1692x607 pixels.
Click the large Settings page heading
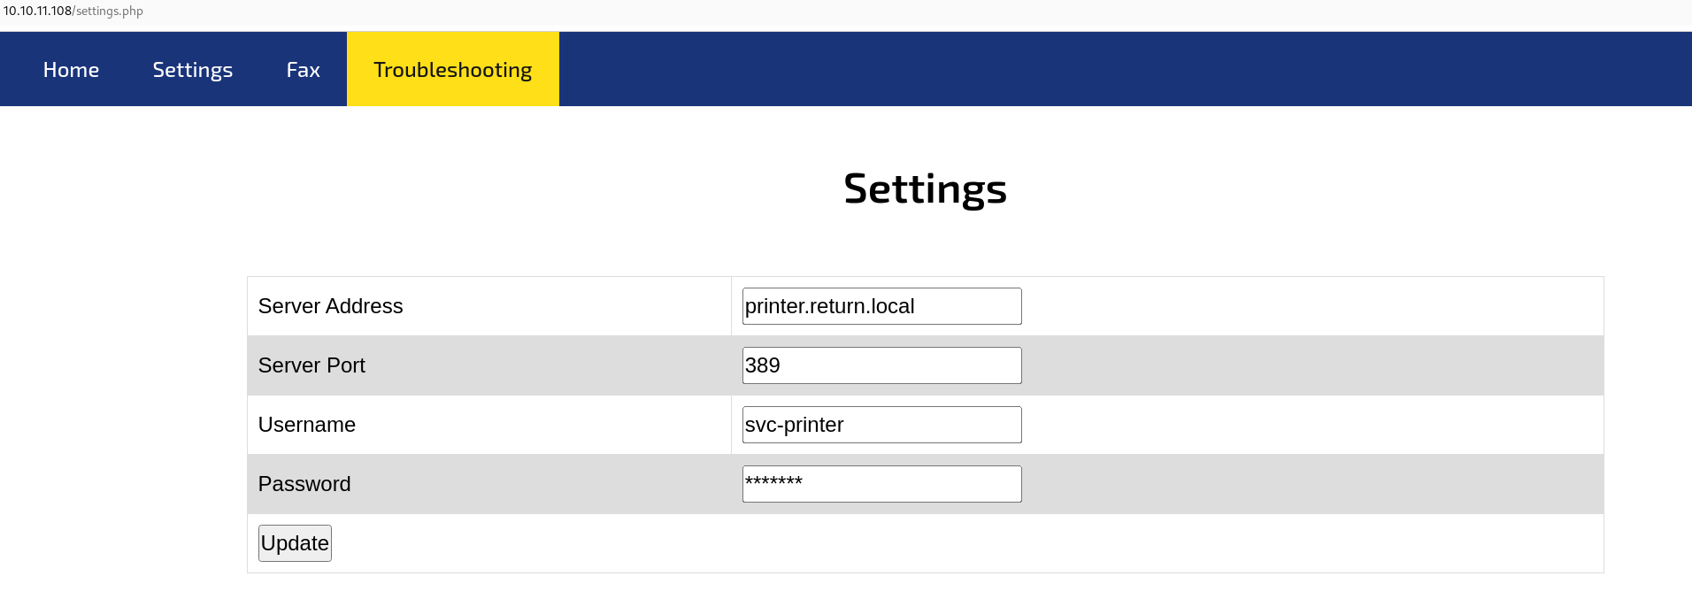(925, 188)
